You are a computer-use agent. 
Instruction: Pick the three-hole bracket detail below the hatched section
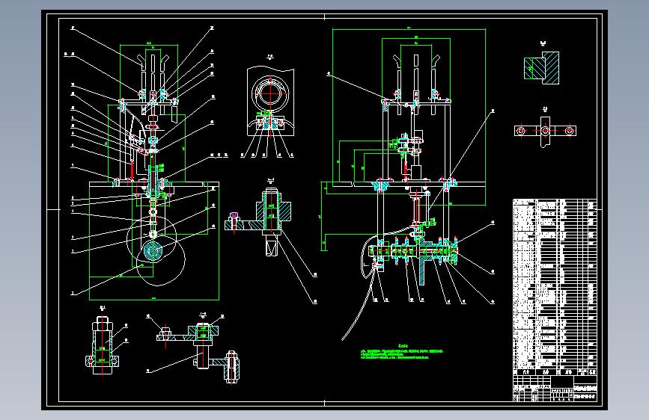[545, 131]
